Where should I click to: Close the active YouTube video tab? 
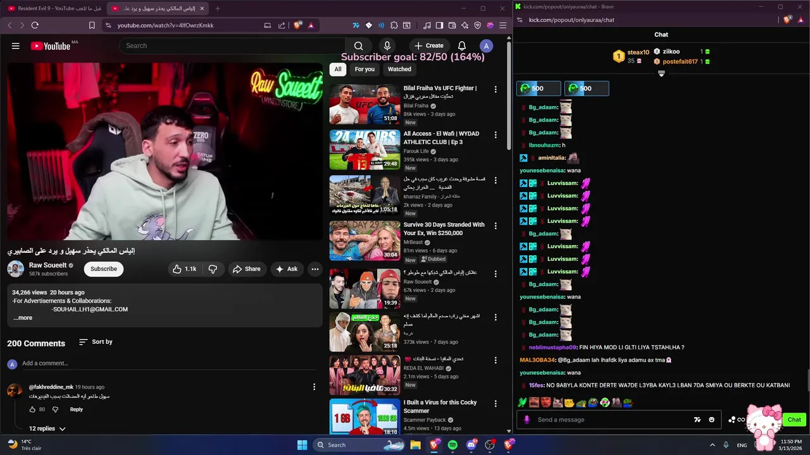[x=202, y=8]
